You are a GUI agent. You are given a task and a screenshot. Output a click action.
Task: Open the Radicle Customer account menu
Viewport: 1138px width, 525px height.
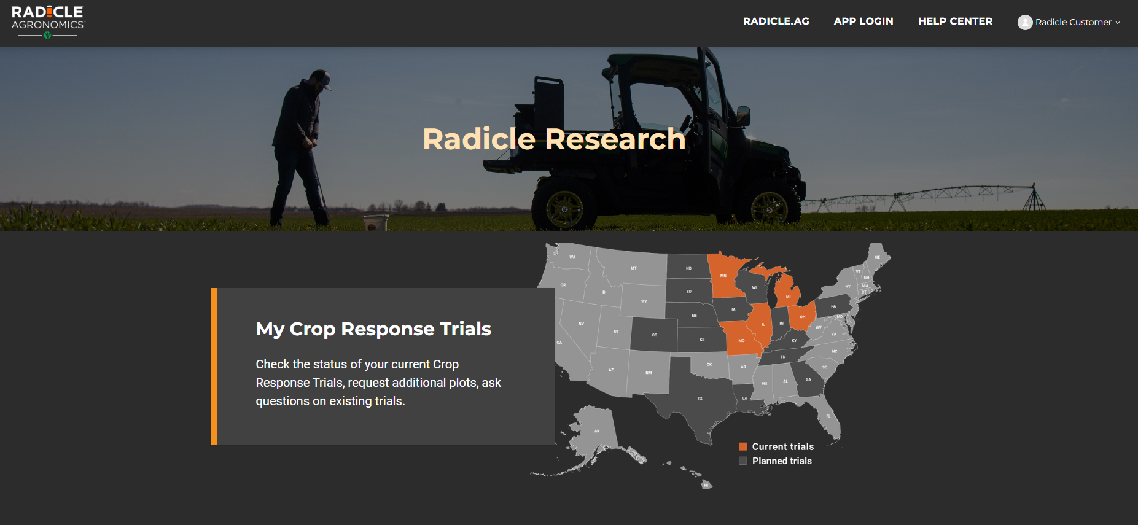(x=1069, y=22)
